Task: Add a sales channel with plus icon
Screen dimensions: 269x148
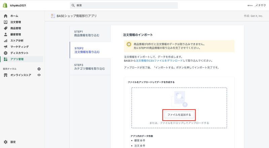Action: point(39,69)
